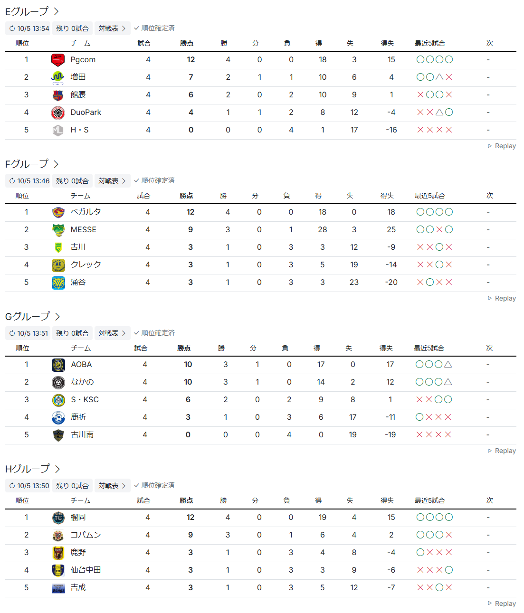The height and width of the screenshot is (613, 524).
Task: Sort F group by 勝点 column header
Action: (x=186, y=196)
